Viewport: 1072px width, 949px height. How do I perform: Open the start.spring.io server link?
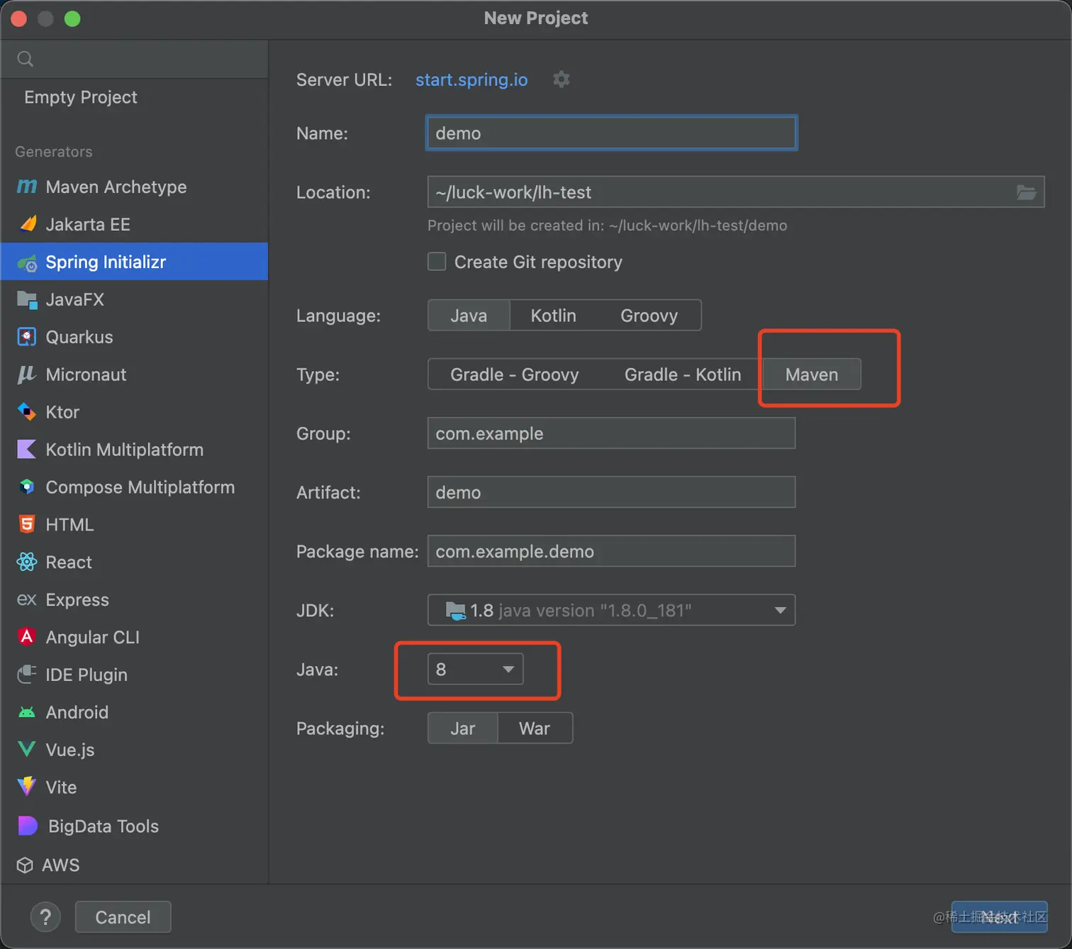[x=471, y=79]
